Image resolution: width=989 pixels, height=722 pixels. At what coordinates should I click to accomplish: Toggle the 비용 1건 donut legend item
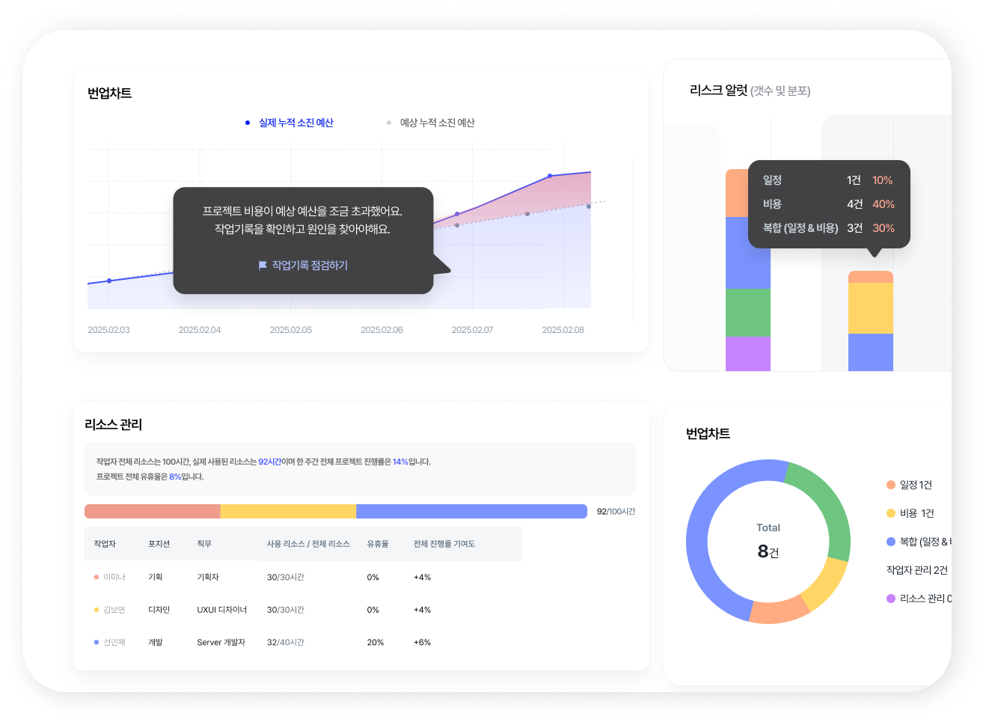tap(910, 513)
